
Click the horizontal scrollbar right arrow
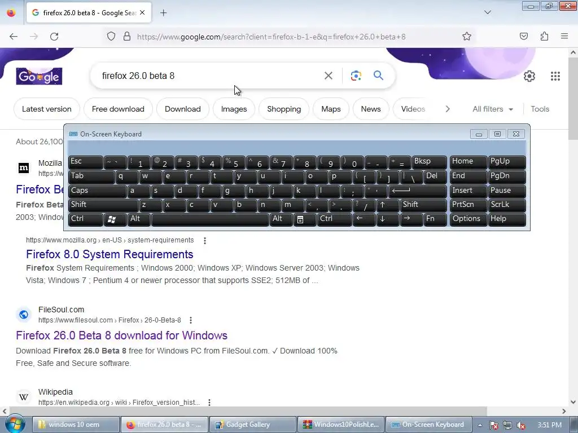[564, 411]
